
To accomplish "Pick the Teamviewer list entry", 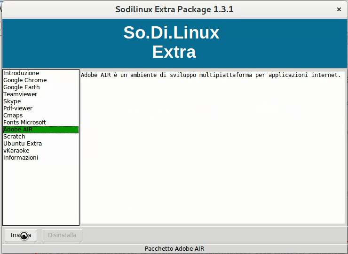I will point(20,94).
